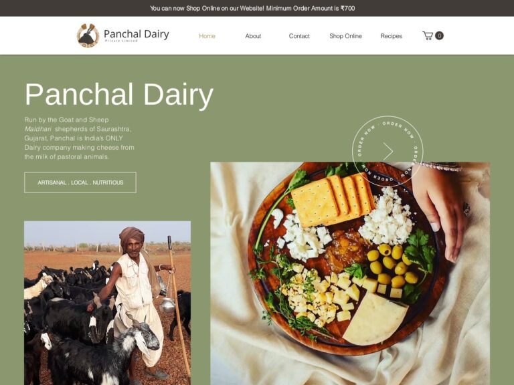The width and height of the screenshot is (514, 385).
Task: Open the About page
Action: click(253, 36)
